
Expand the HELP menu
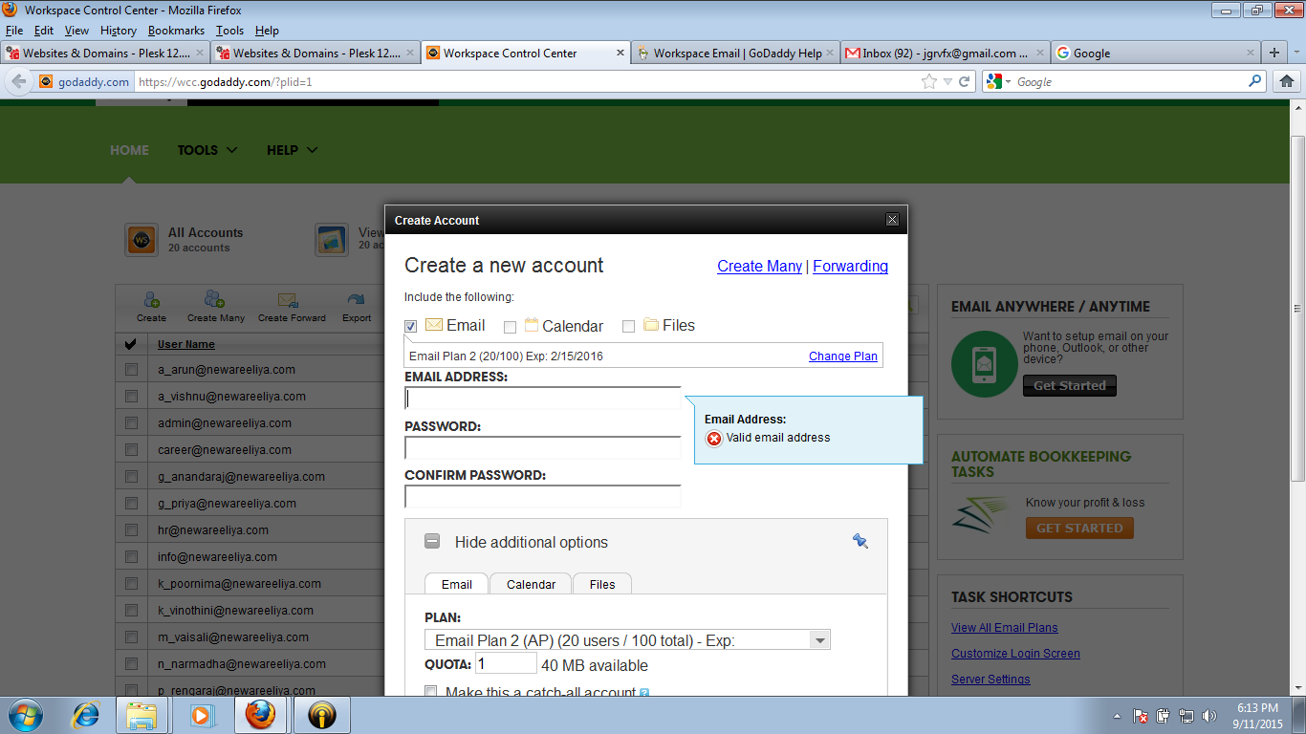[292, 150]
